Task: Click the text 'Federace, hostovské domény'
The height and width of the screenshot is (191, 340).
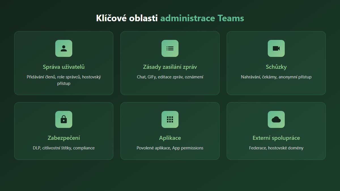Action: coord(276,148)
